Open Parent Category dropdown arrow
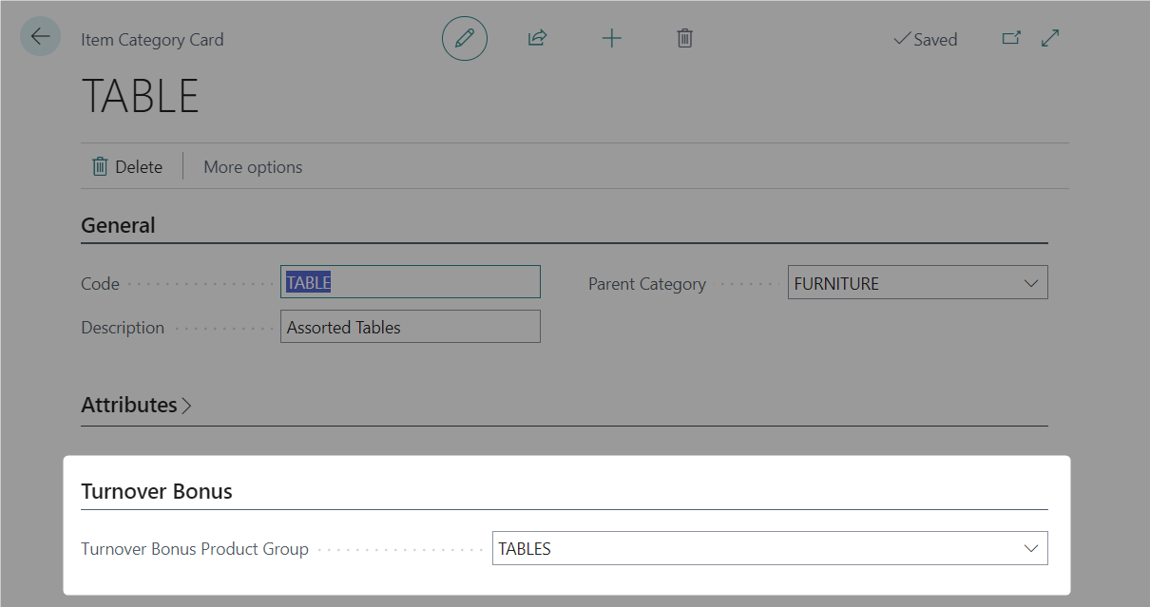The width and height of the screenshot is (1150, 607). (1031, 283)
